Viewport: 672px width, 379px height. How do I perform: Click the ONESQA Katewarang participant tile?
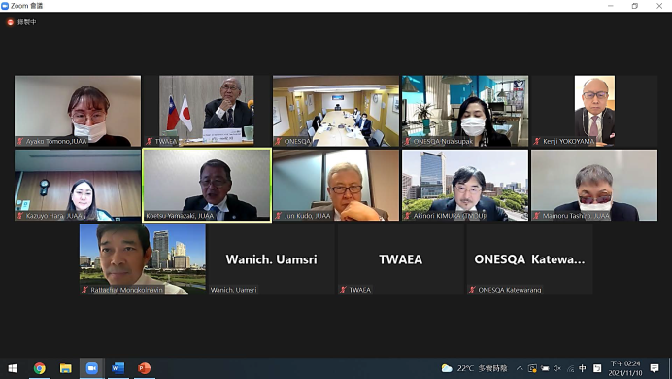[529, 258]
